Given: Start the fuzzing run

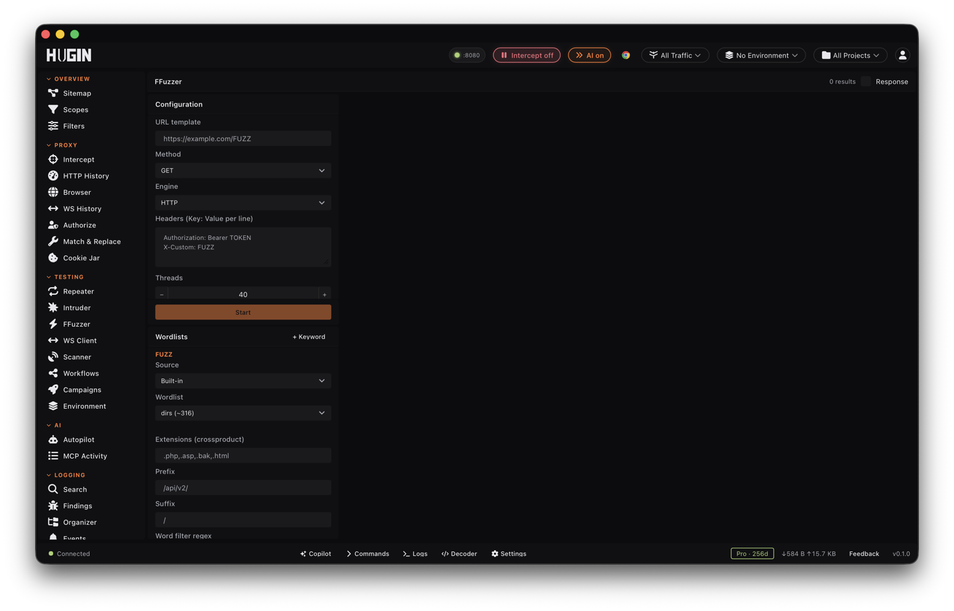Looking at the screenshot, I should [243, 312].
